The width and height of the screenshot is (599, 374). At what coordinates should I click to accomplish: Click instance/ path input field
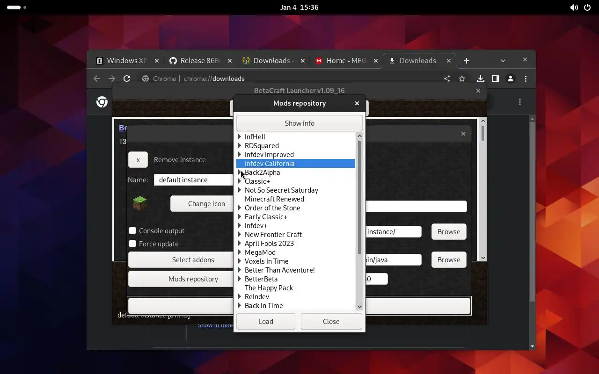click(393, 232)
